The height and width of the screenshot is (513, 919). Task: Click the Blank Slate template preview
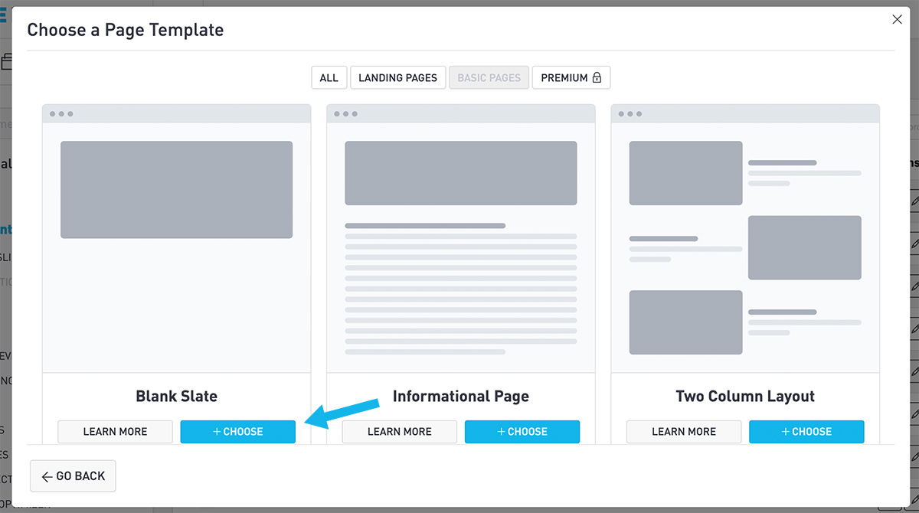pyautogui.click(x=176, y=245)
